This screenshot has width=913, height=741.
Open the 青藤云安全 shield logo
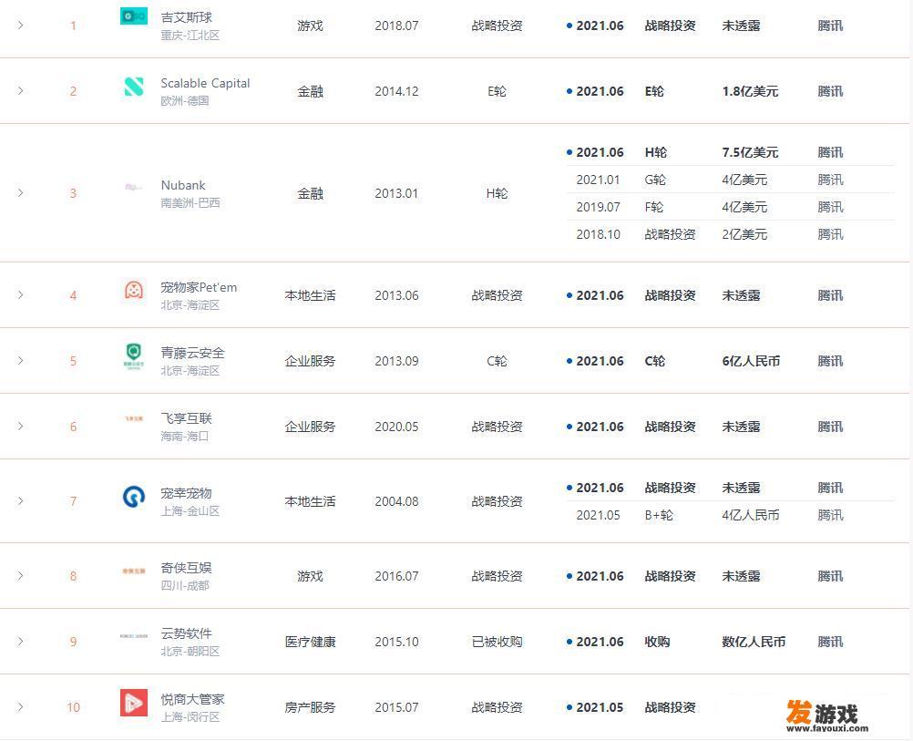pos(134,356)
